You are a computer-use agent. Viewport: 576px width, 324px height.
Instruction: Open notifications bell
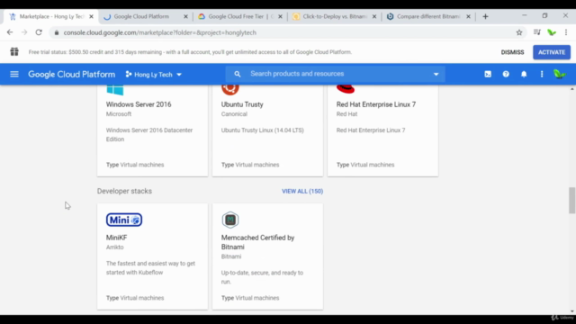click(x=524, y=74)
